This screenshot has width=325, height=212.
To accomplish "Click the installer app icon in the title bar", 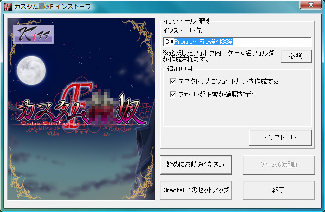I will [7, 6].
